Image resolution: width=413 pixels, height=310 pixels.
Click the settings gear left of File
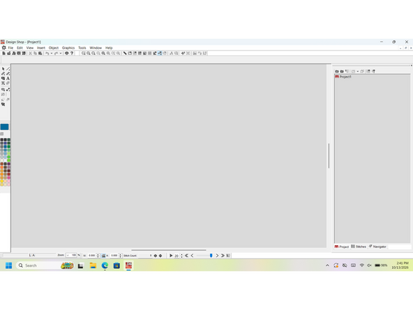pos(3,47)
